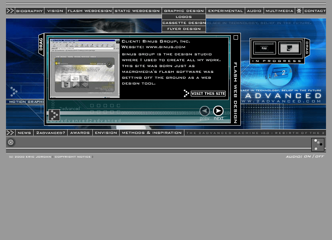
Task: Open the Flash Webdesign menu
Action: [x=90, y=11]
